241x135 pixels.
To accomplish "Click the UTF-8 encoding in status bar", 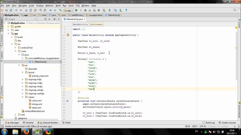I will click(x=203, y=126).
